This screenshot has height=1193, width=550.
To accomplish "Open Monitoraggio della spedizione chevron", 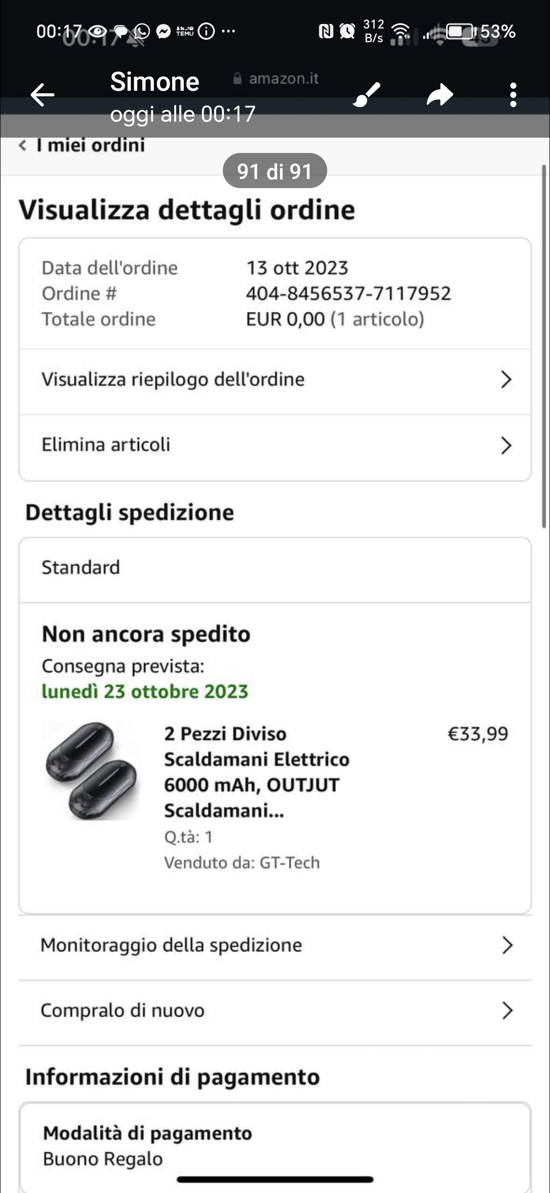I will pos(507,945).
